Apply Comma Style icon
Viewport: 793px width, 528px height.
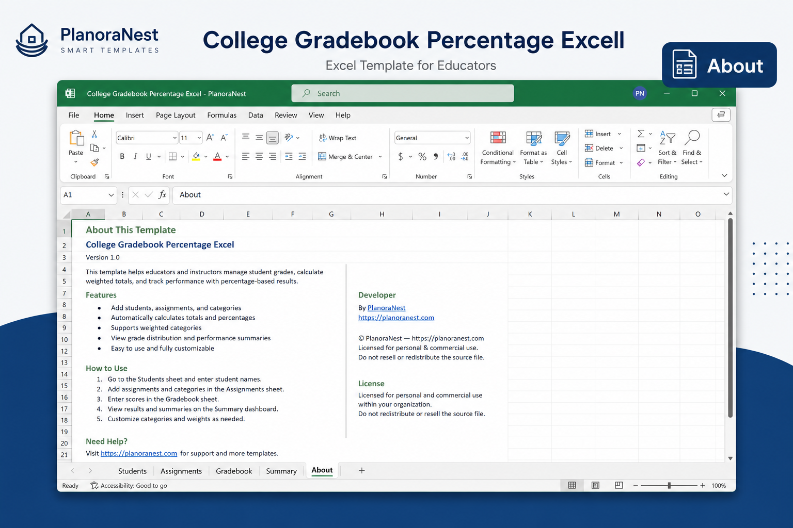(436, 156)
